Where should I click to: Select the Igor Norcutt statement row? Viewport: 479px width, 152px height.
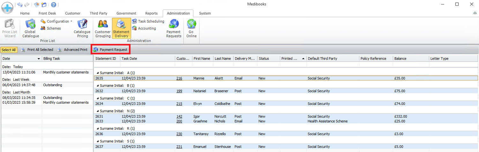point(223,116)
